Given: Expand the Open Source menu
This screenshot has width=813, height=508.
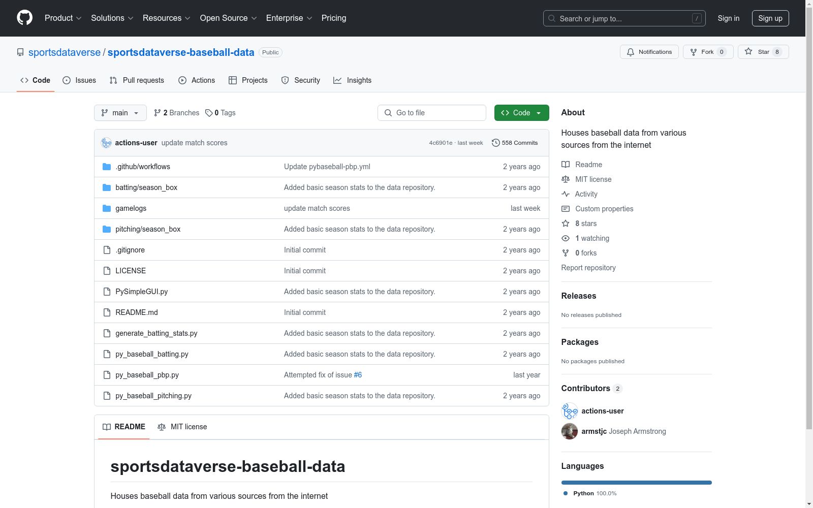Looking at the screenshot, I should (x=229, y=18).
